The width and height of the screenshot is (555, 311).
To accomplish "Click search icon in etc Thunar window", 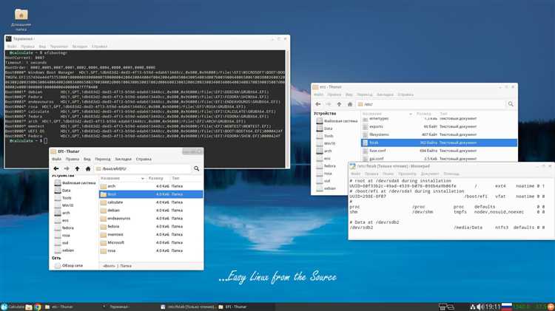I will click(511, 104).
